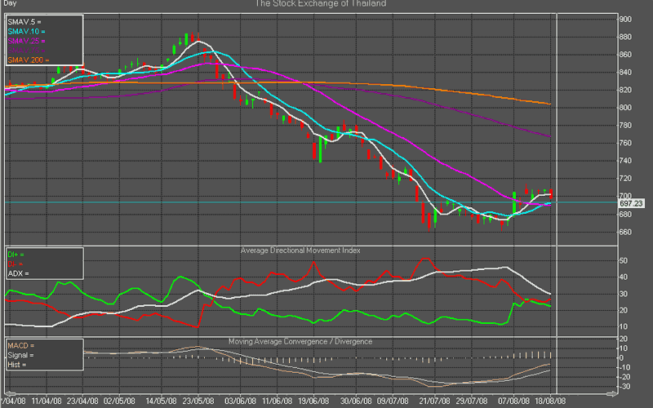Click the 11/04/08 date label
Screen dimensions: 653x408
tap(47, 401)
